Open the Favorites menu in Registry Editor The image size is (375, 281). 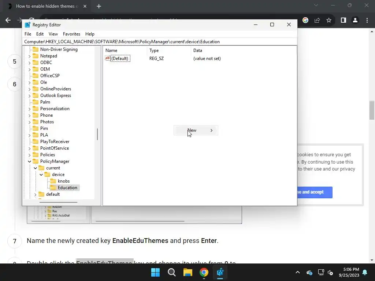pyautogui.click(x=71, y=34)
